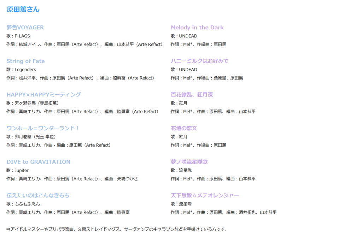Select the 歌:卯月巻緒(児玉 卓也) line
Screen dimensions: 362x237
pos(31,137)
